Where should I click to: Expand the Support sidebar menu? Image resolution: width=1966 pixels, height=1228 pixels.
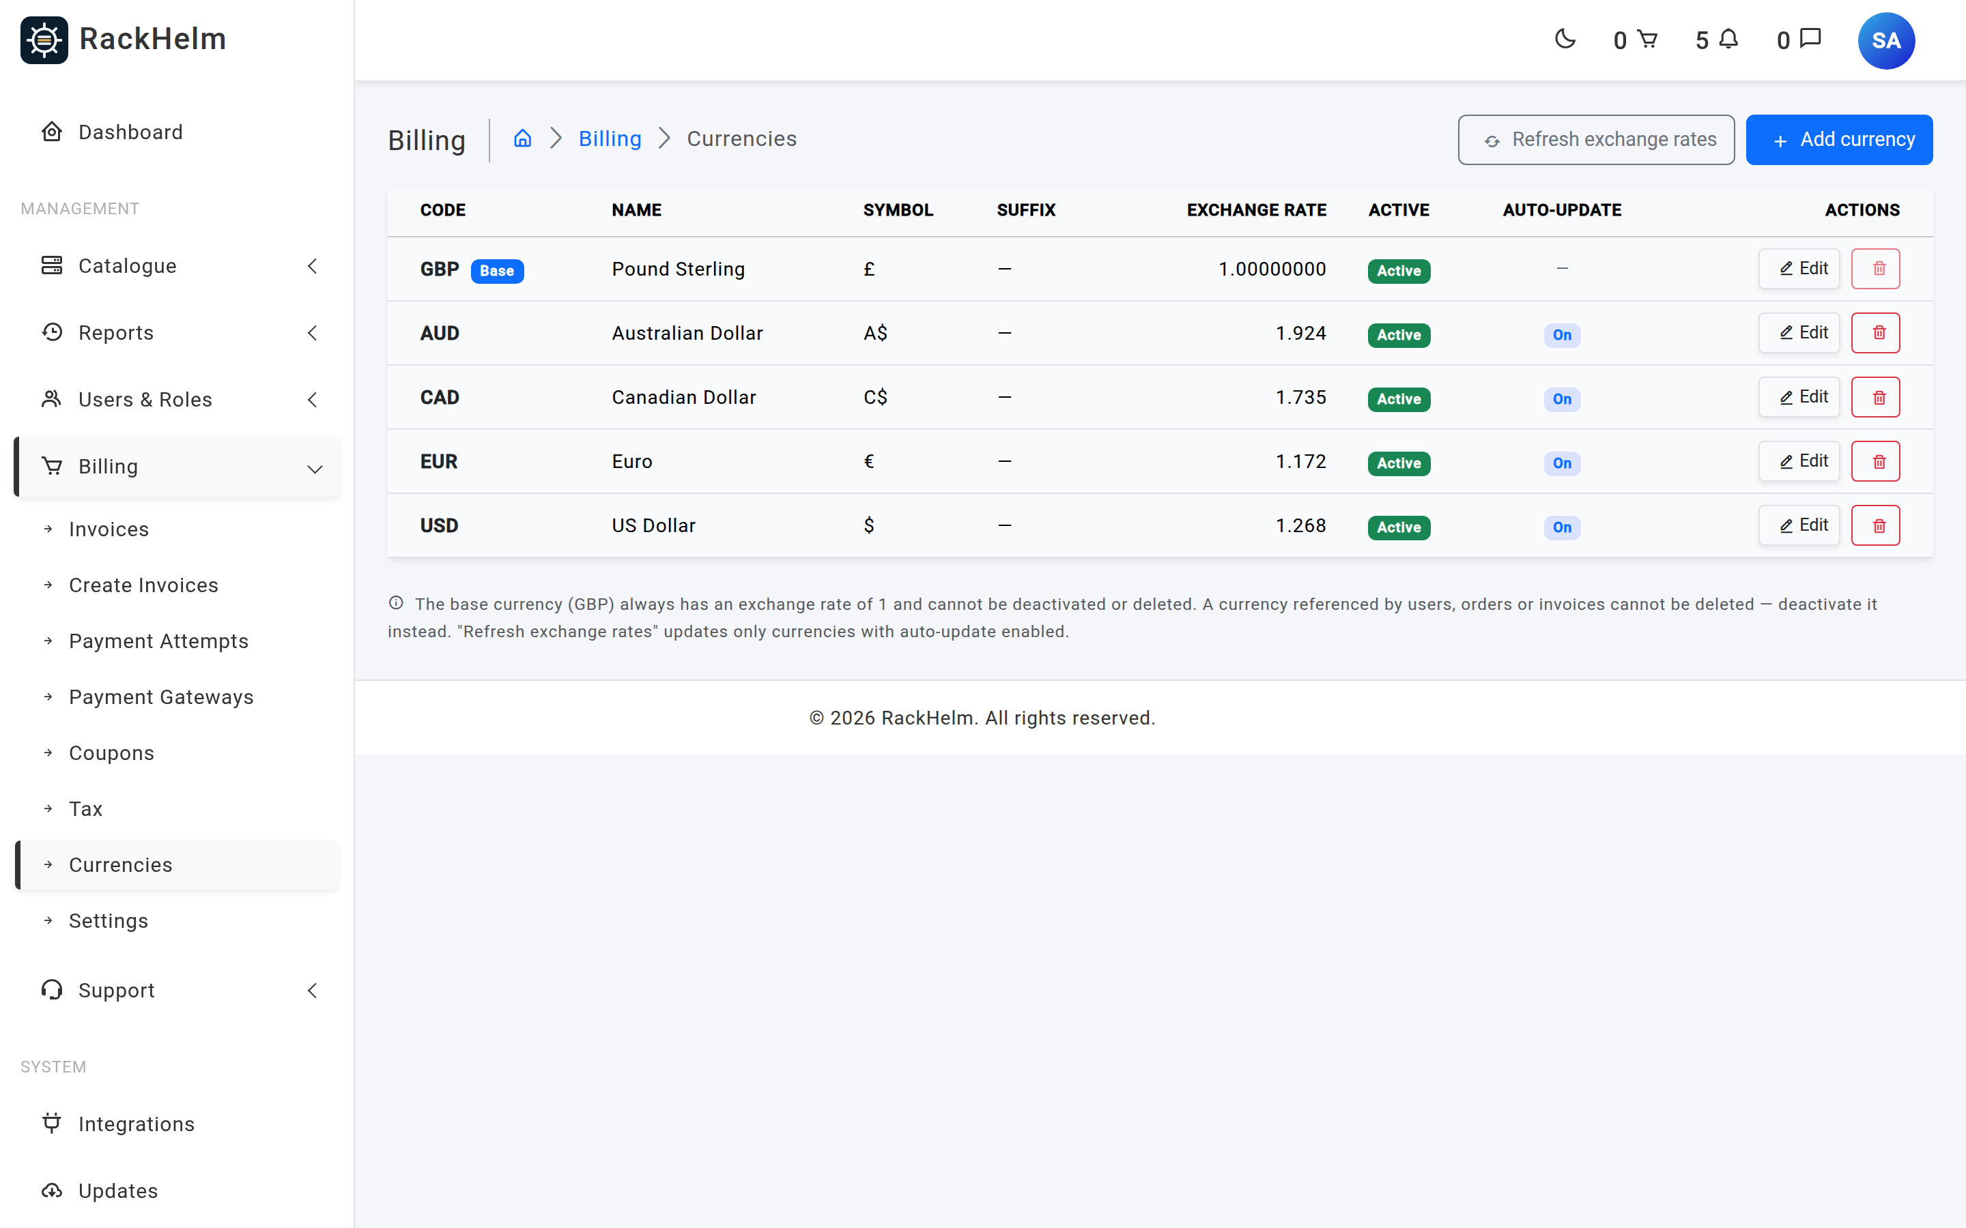tap(177, 990)
